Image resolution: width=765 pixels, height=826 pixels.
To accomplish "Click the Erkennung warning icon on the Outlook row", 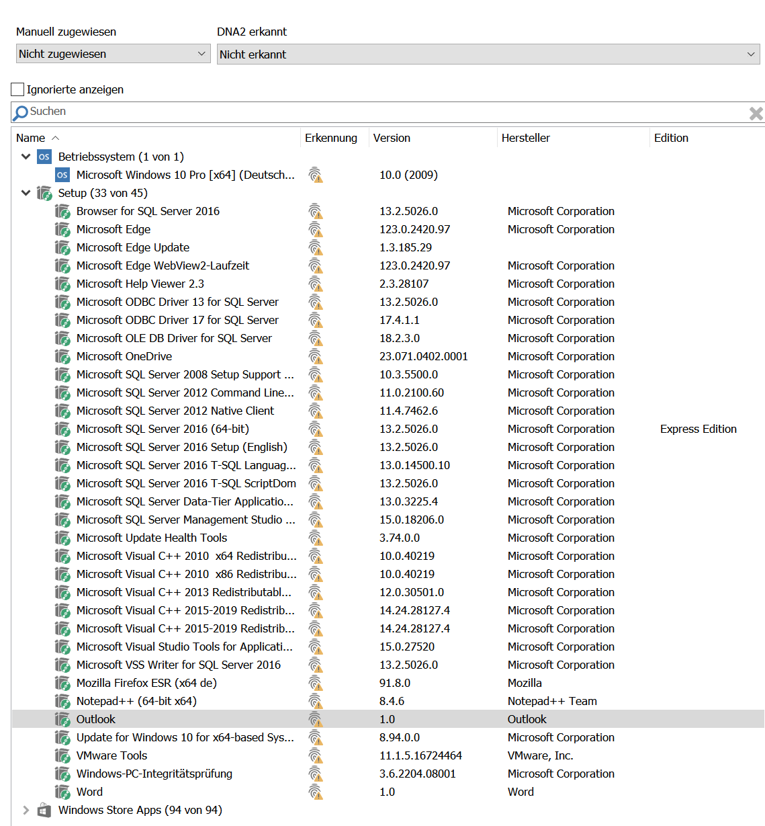I will pos(316,719).
